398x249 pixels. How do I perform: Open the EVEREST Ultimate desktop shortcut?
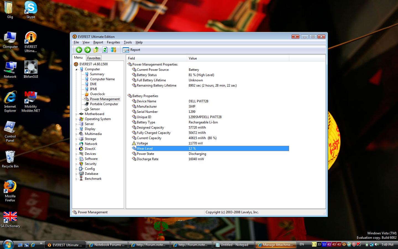[31, 42]
